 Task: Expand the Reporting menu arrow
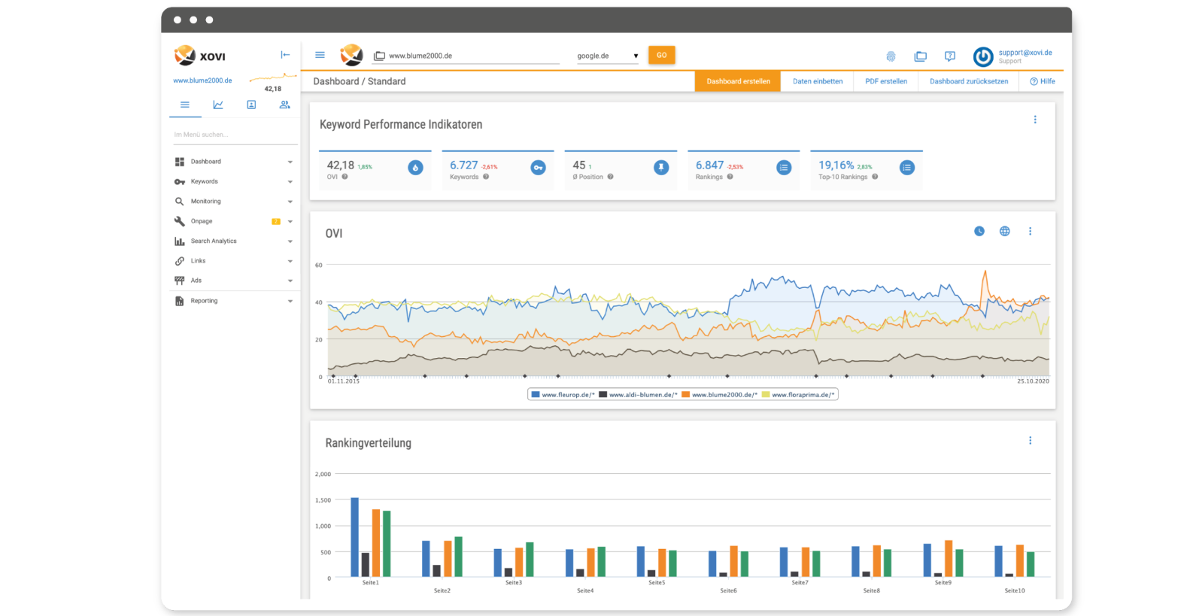pyautogui.click(x=290, y=302)
